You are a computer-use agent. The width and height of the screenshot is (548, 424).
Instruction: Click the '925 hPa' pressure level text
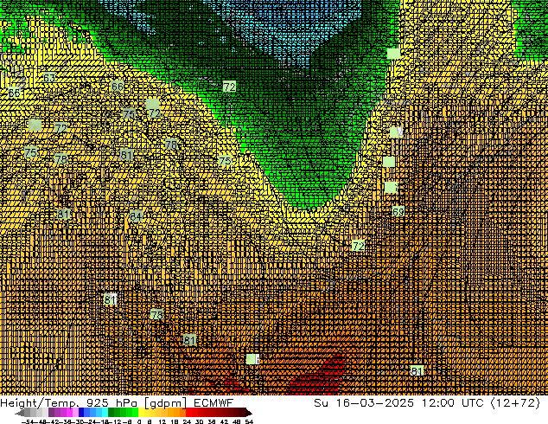click(x=112, y=403)
